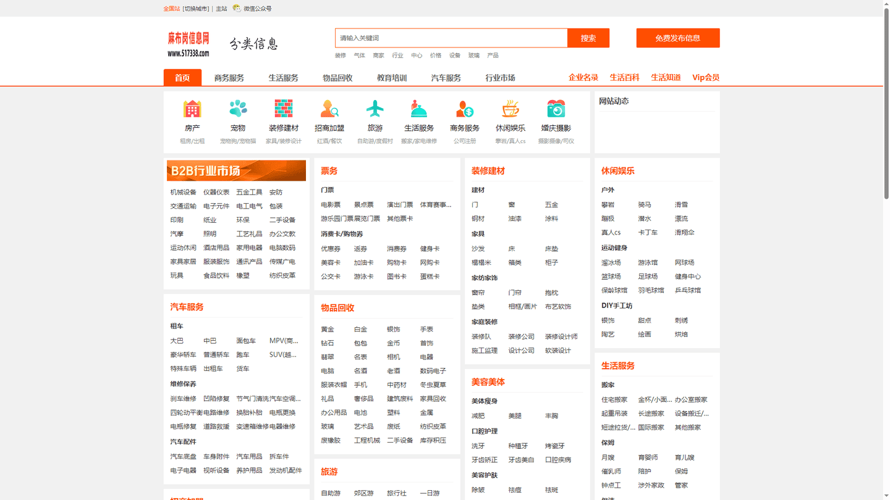Open the 商务服务 icon
Viewport: 890px width, 500px height.
click(465, 109)
